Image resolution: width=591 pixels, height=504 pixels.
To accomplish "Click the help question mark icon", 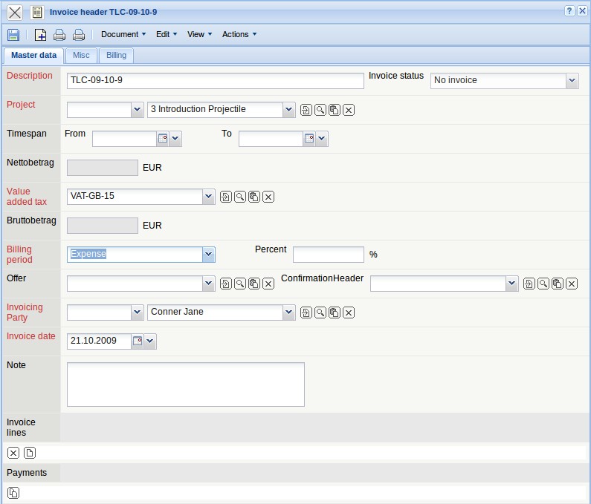I will coord(569,11).
